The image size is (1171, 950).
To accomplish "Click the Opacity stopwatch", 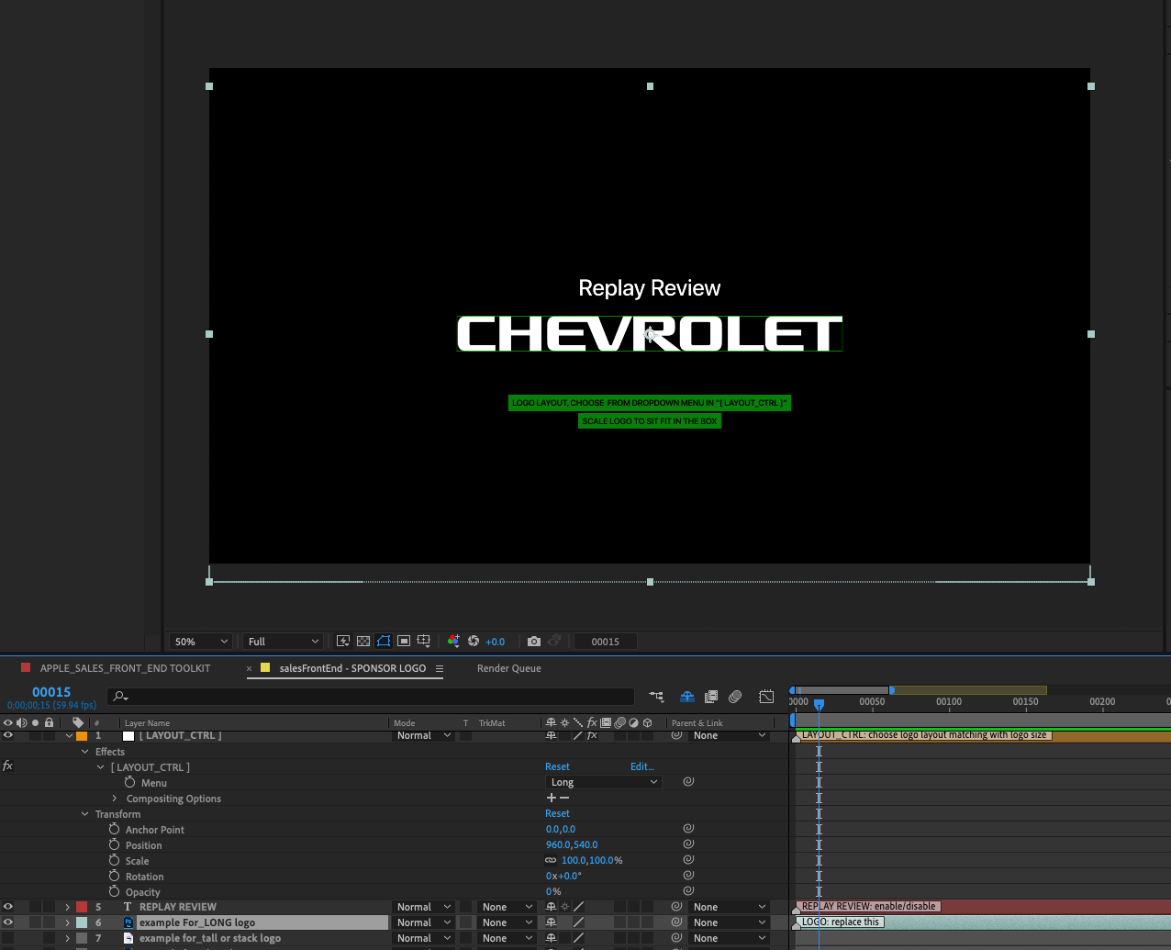I will click(x=114, y=892).
